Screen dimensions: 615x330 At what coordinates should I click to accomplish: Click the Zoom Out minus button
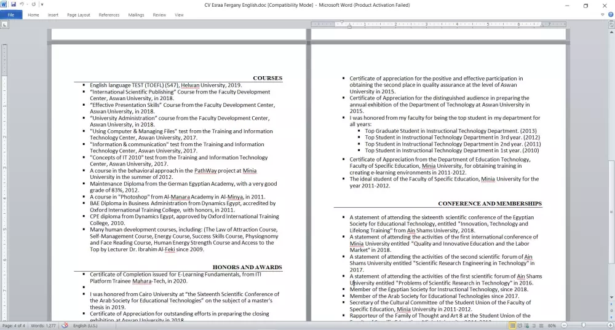point(564,326)
